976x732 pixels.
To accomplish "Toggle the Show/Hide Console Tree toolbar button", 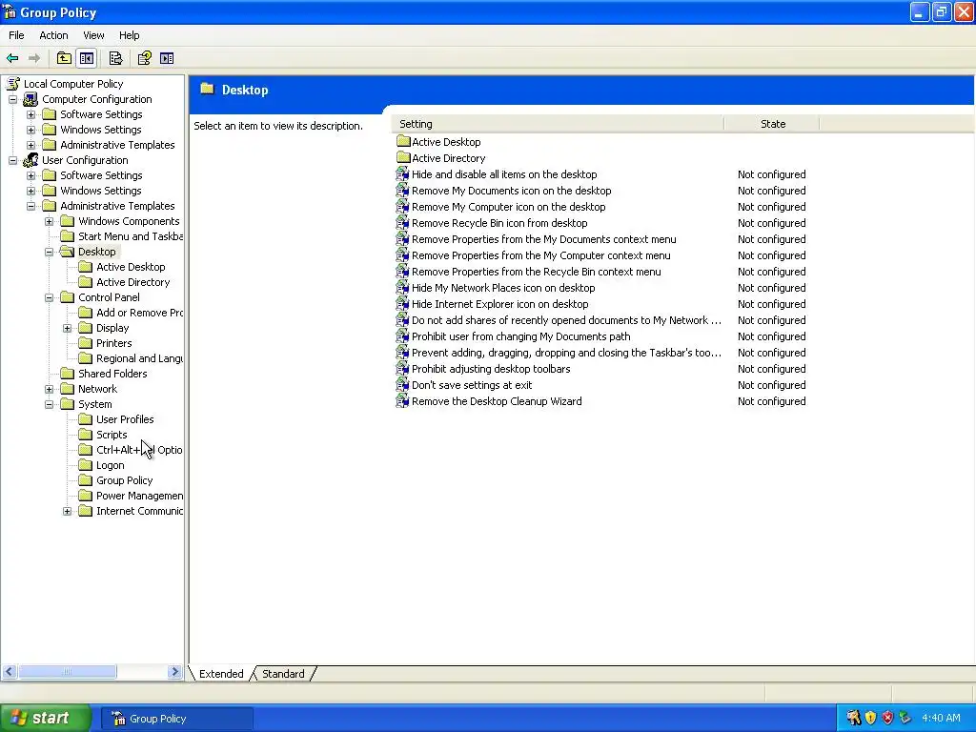I will pyautogui.click(x=87, y=58).
